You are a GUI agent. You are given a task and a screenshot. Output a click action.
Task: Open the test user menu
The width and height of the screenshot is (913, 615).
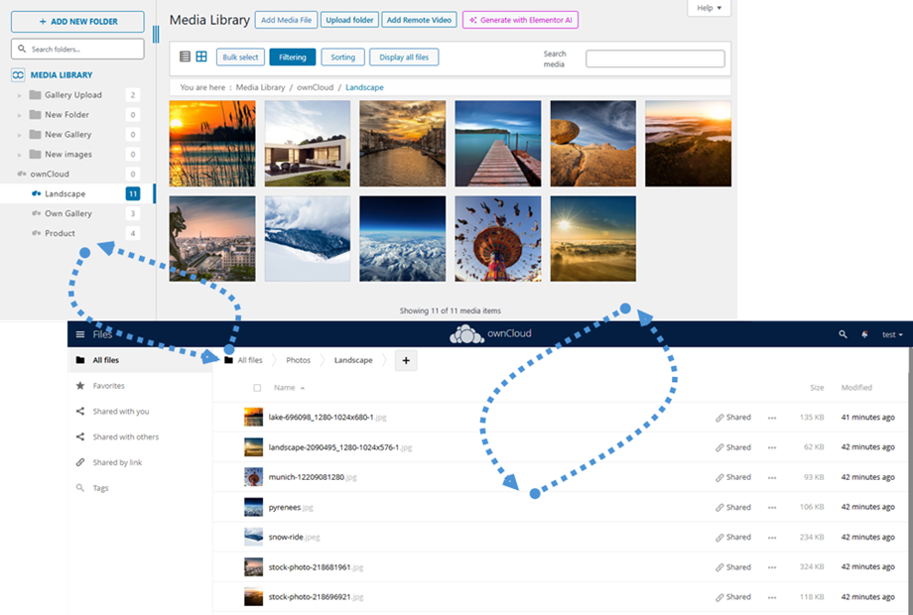[x=892, y=335]
